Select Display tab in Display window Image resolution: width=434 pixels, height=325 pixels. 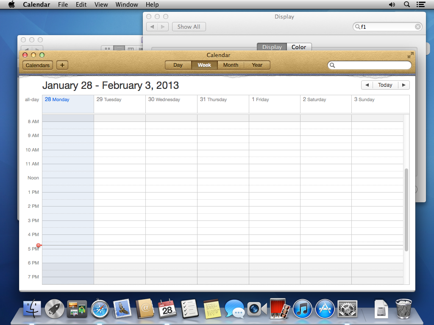click(272, 47)
